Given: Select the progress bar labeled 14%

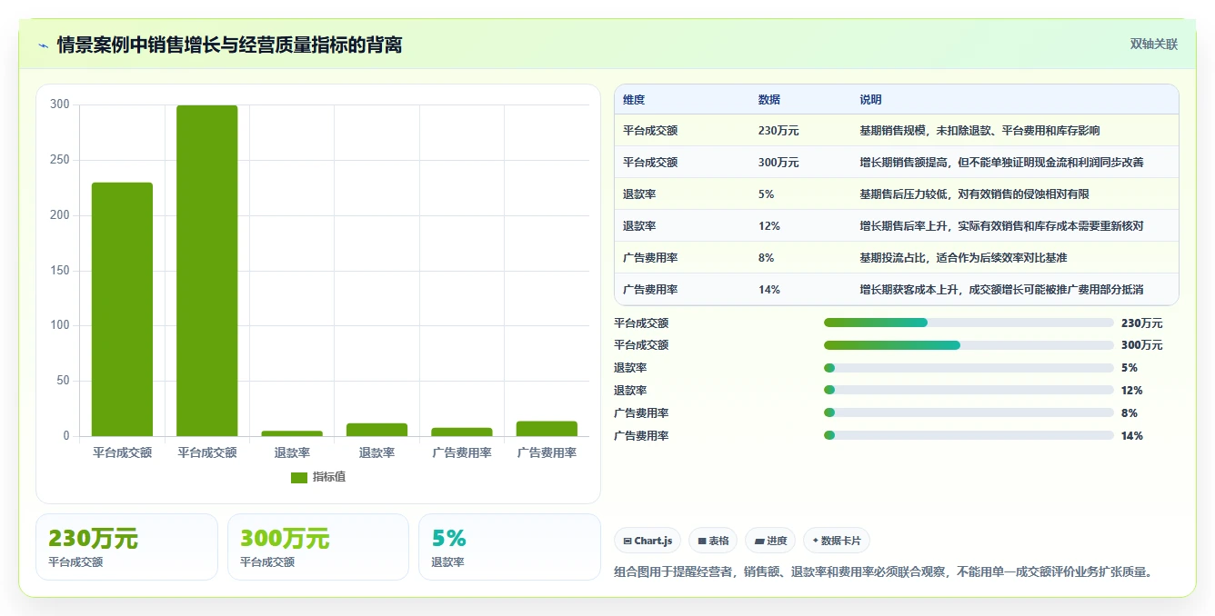Looking at the screenshot, I should [969, 436].
